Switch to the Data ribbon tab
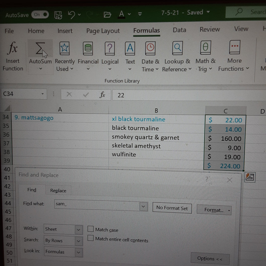 click(179, 30)
